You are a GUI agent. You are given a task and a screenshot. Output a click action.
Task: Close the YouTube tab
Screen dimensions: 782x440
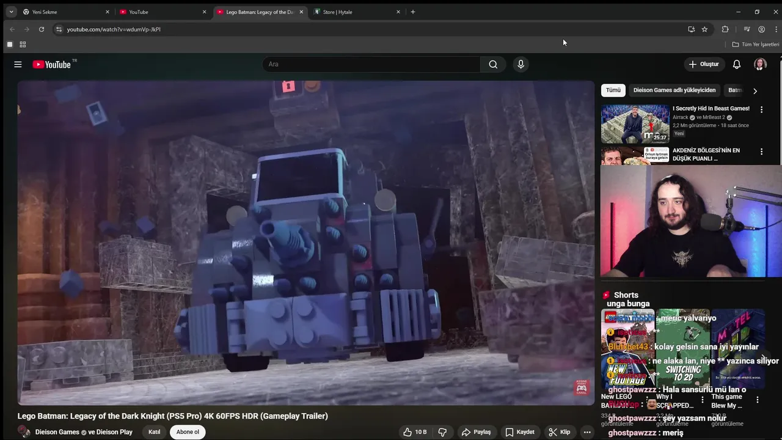point(204,12)
